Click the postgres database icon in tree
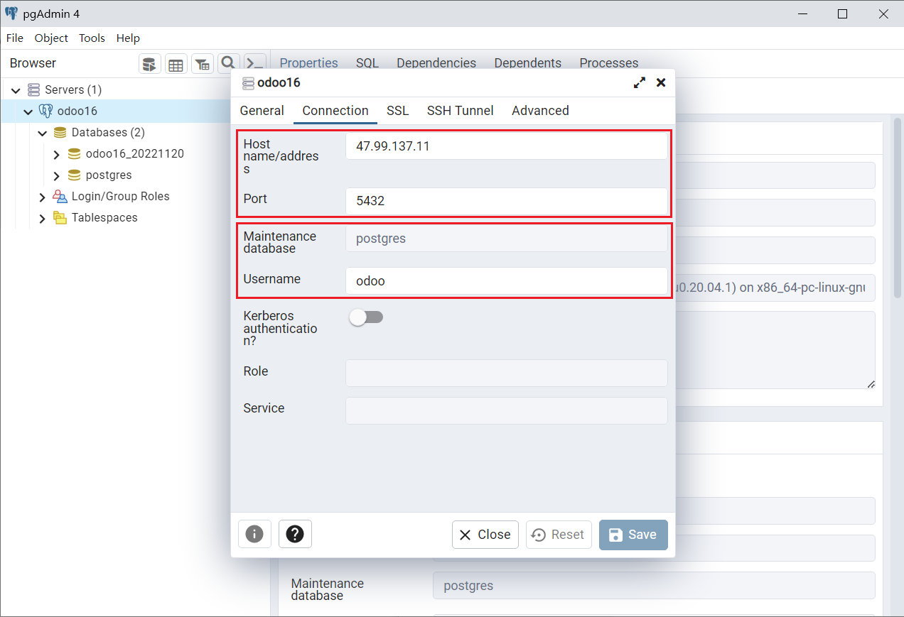The image size is (904, 617). click(x=74, y=175)
